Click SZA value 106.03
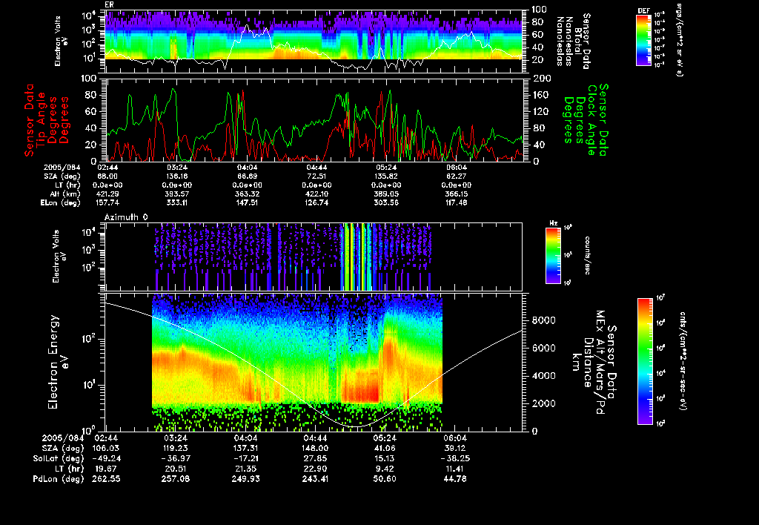Image resolution: width=759 pixels, height=525 pixels. tap(105, 449)
